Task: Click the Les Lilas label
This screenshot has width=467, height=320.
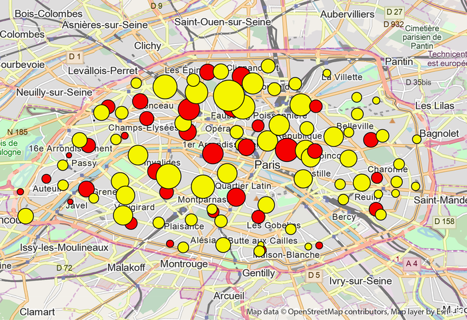Action: (x=435, y=106)
